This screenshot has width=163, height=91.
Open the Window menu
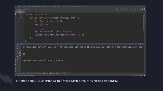point(55,7)
